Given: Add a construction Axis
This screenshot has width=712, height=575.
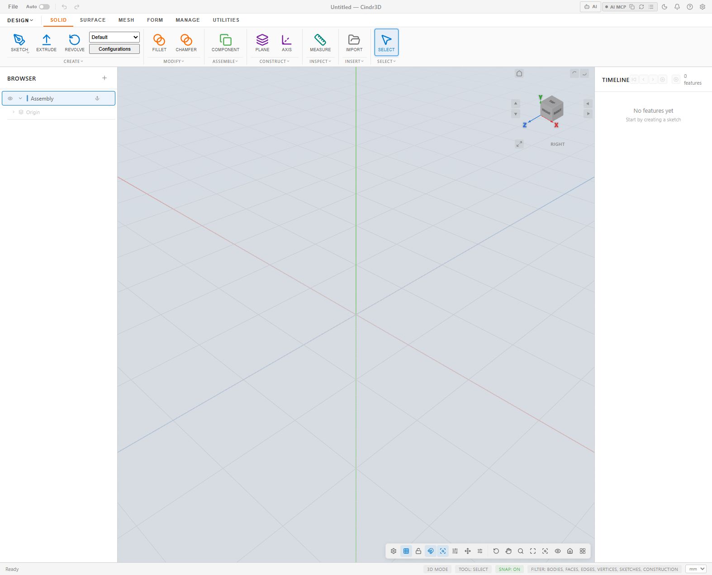Looking at the screenshot, I should click(x=287, y=43).
